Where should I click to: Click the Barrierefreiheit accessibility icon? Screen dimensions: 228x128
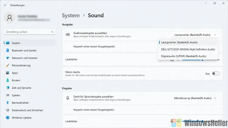[x=8, y=103]
